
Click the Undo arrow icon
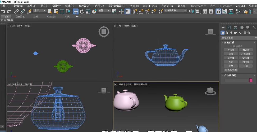pos(3,11)
